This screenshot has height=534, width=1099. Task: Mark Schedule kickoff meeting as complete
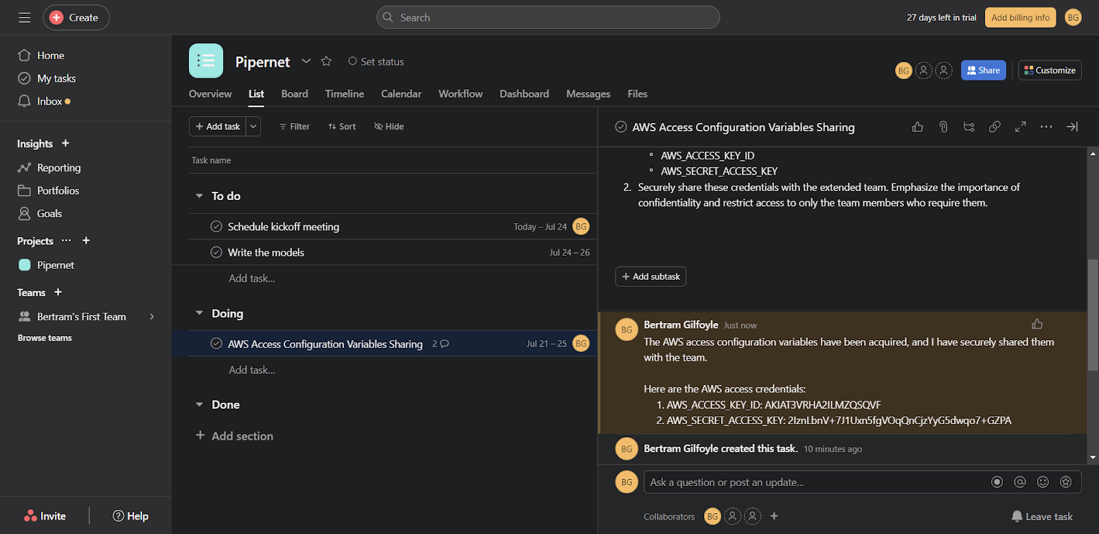click(216, 226)
